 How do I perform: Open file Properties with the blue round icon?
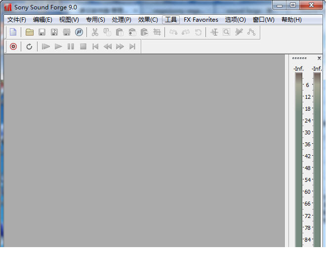click(79, 32)
